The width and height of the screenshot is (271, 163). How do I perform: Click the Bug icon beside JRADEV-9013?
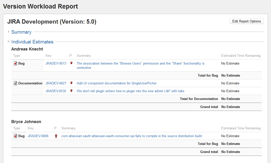click(15, 64)
